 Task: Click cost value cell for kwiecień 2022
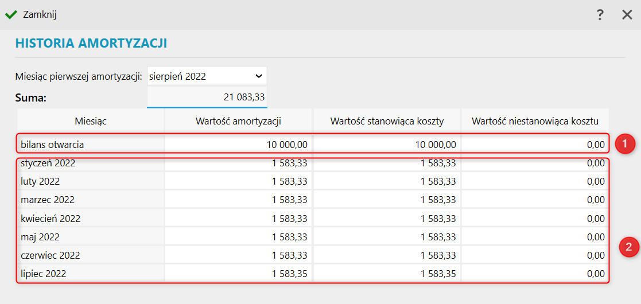click(x=387, y=218)
